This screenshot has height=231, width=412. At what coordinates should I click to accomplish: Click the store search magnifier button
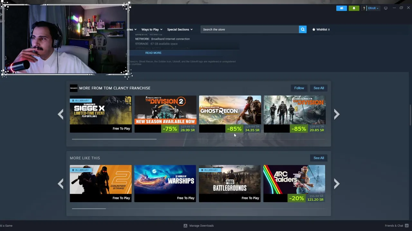[x=303, y=30]
